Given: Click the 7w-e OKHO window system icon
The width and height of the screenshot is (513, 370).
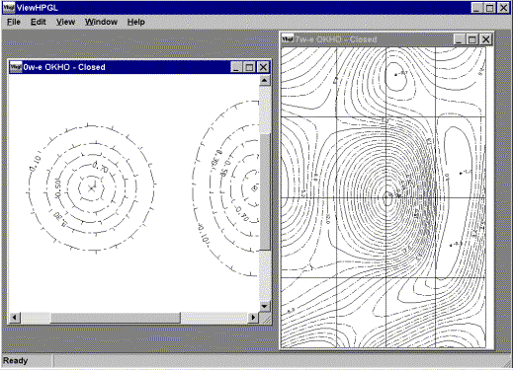Looking at the screenshot, I should pyautogui.click(x=288, y=39).
